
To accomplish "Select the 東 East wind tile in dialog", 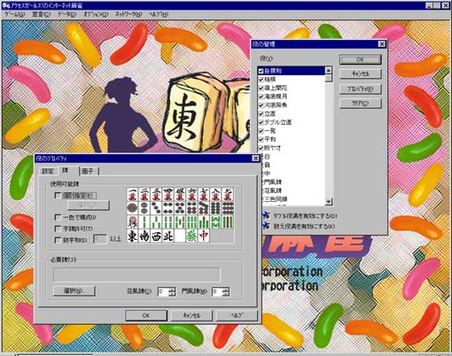I will pos(133,236).
